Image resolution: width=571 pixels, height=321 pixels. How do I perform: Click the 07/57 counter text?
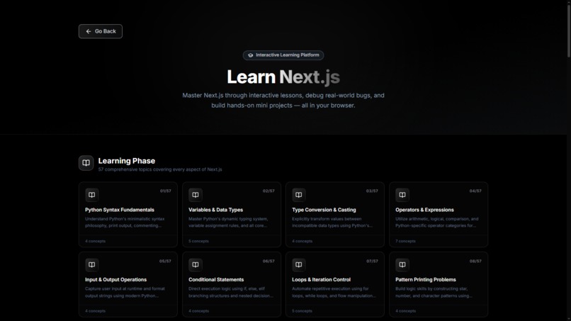pyautogui.click(x=372, y=261)
